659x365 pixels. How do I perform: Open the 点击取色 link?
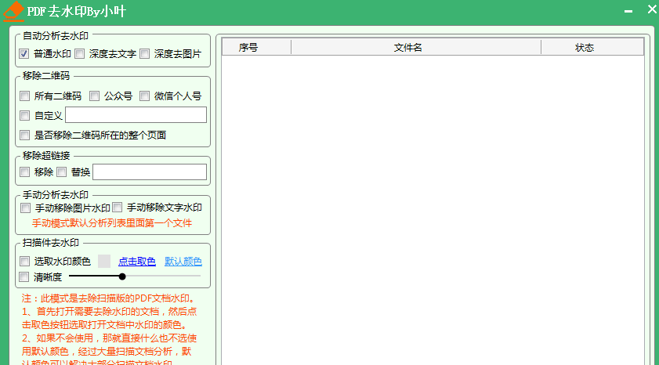[x=137, y=262]
